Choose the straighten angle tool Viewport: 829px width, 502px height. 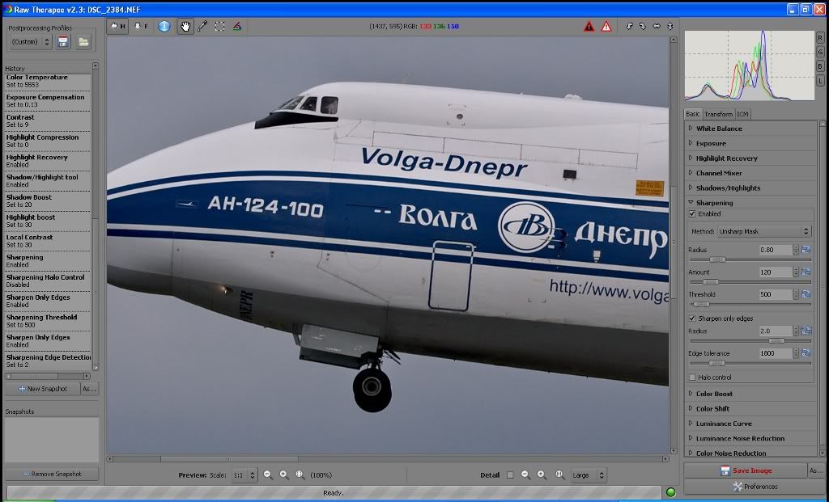point(237,27)
